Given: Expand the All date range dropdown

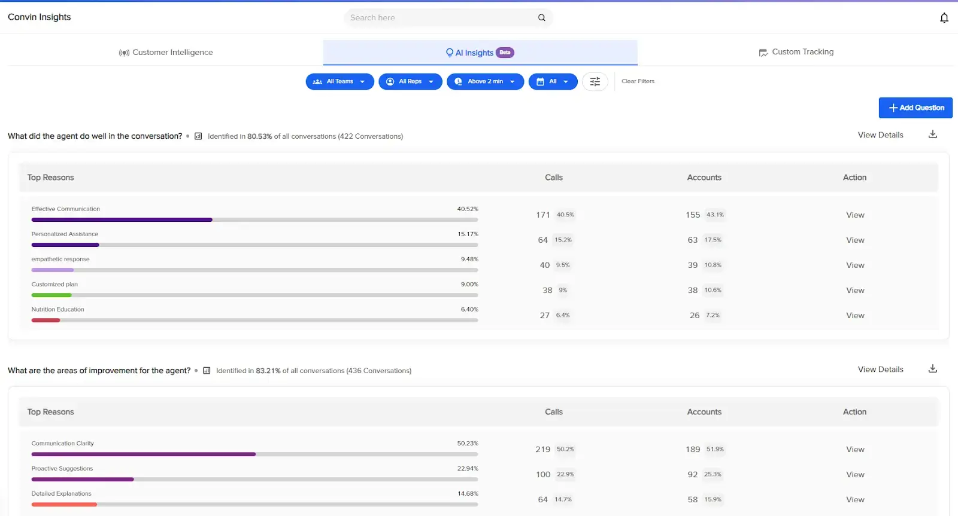Looking at the screenshot, I should pyautogui.click(x=553, y=81).
